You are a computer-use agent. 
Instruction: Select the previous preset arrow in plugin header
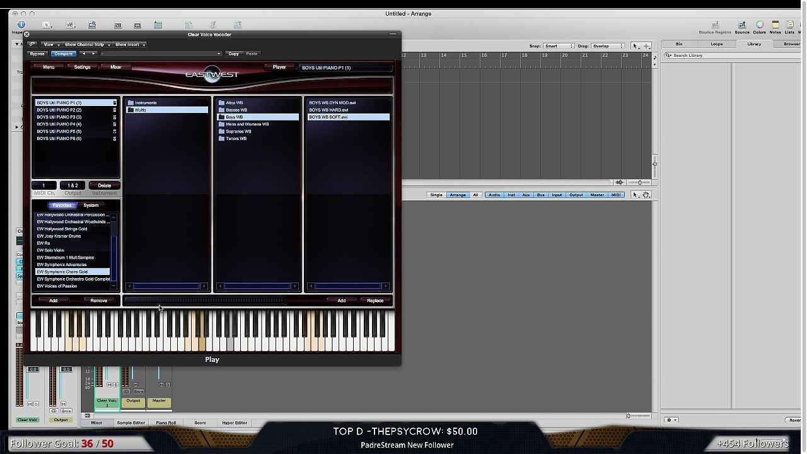pos(84,54)
